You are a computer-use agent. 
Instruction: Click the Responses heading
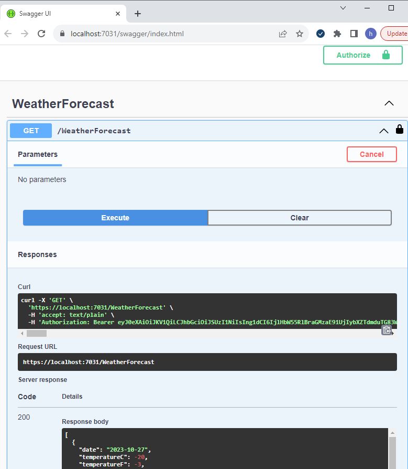(x=37, y=254)
